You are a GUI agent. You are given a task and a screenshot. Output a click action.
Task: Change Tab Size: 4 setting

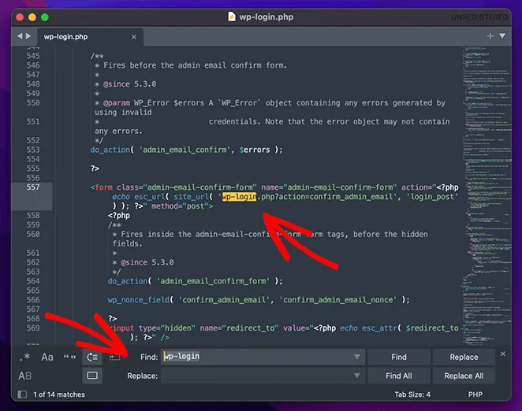click(x=412, y=394)
